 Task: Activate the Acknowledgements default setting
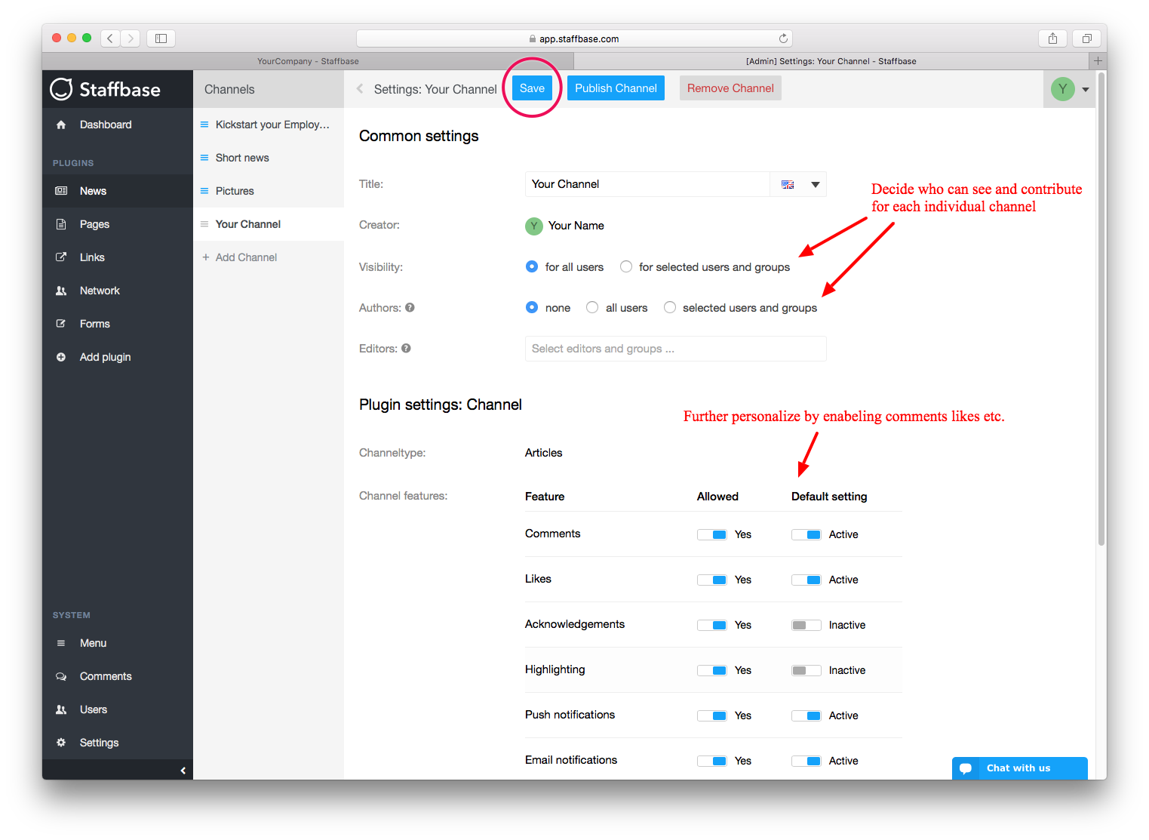806,624
